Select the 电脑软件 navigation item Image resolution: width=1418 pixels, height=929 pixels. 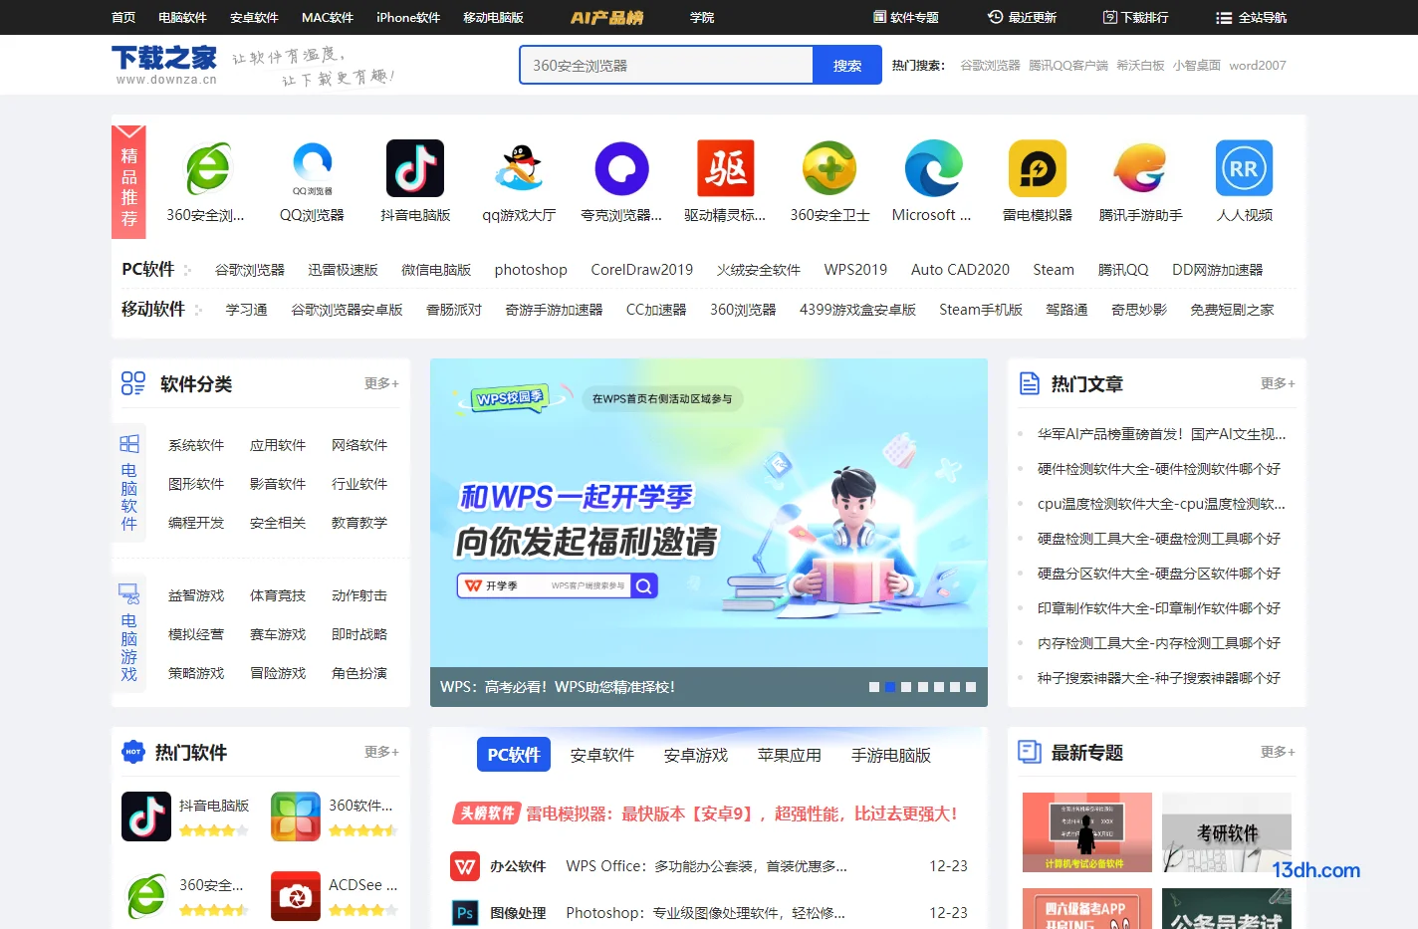tap(182, 17)
